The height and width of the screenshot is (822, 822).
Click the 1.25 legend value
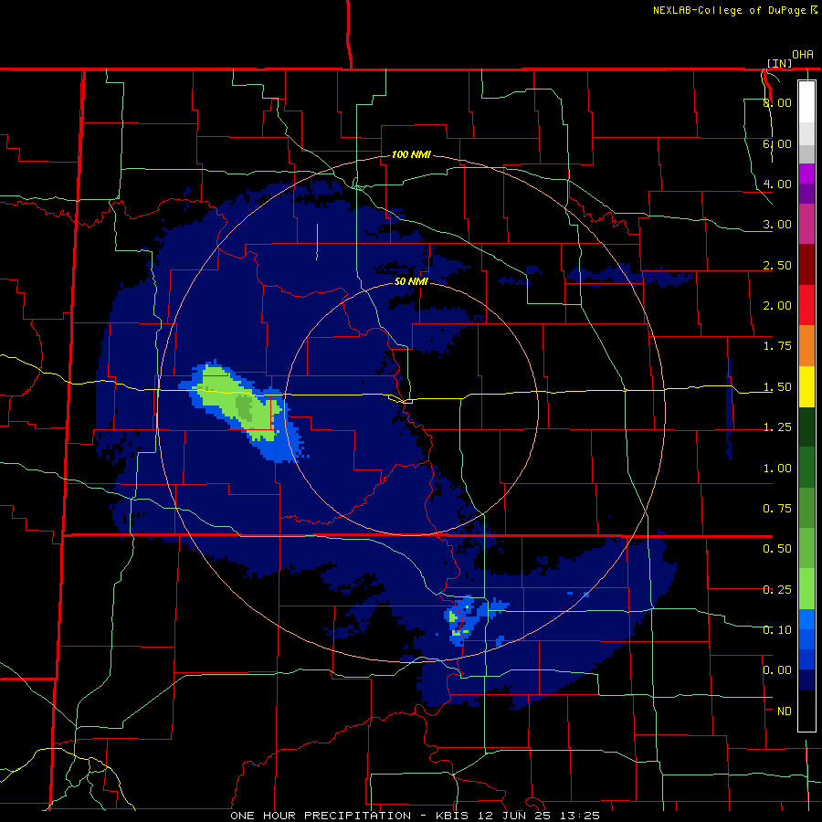(x=777, y=427)
